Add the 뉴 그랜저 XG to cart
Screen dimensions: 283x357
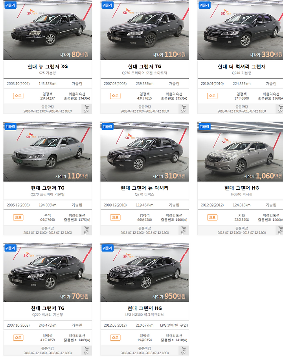pos(86,109)
